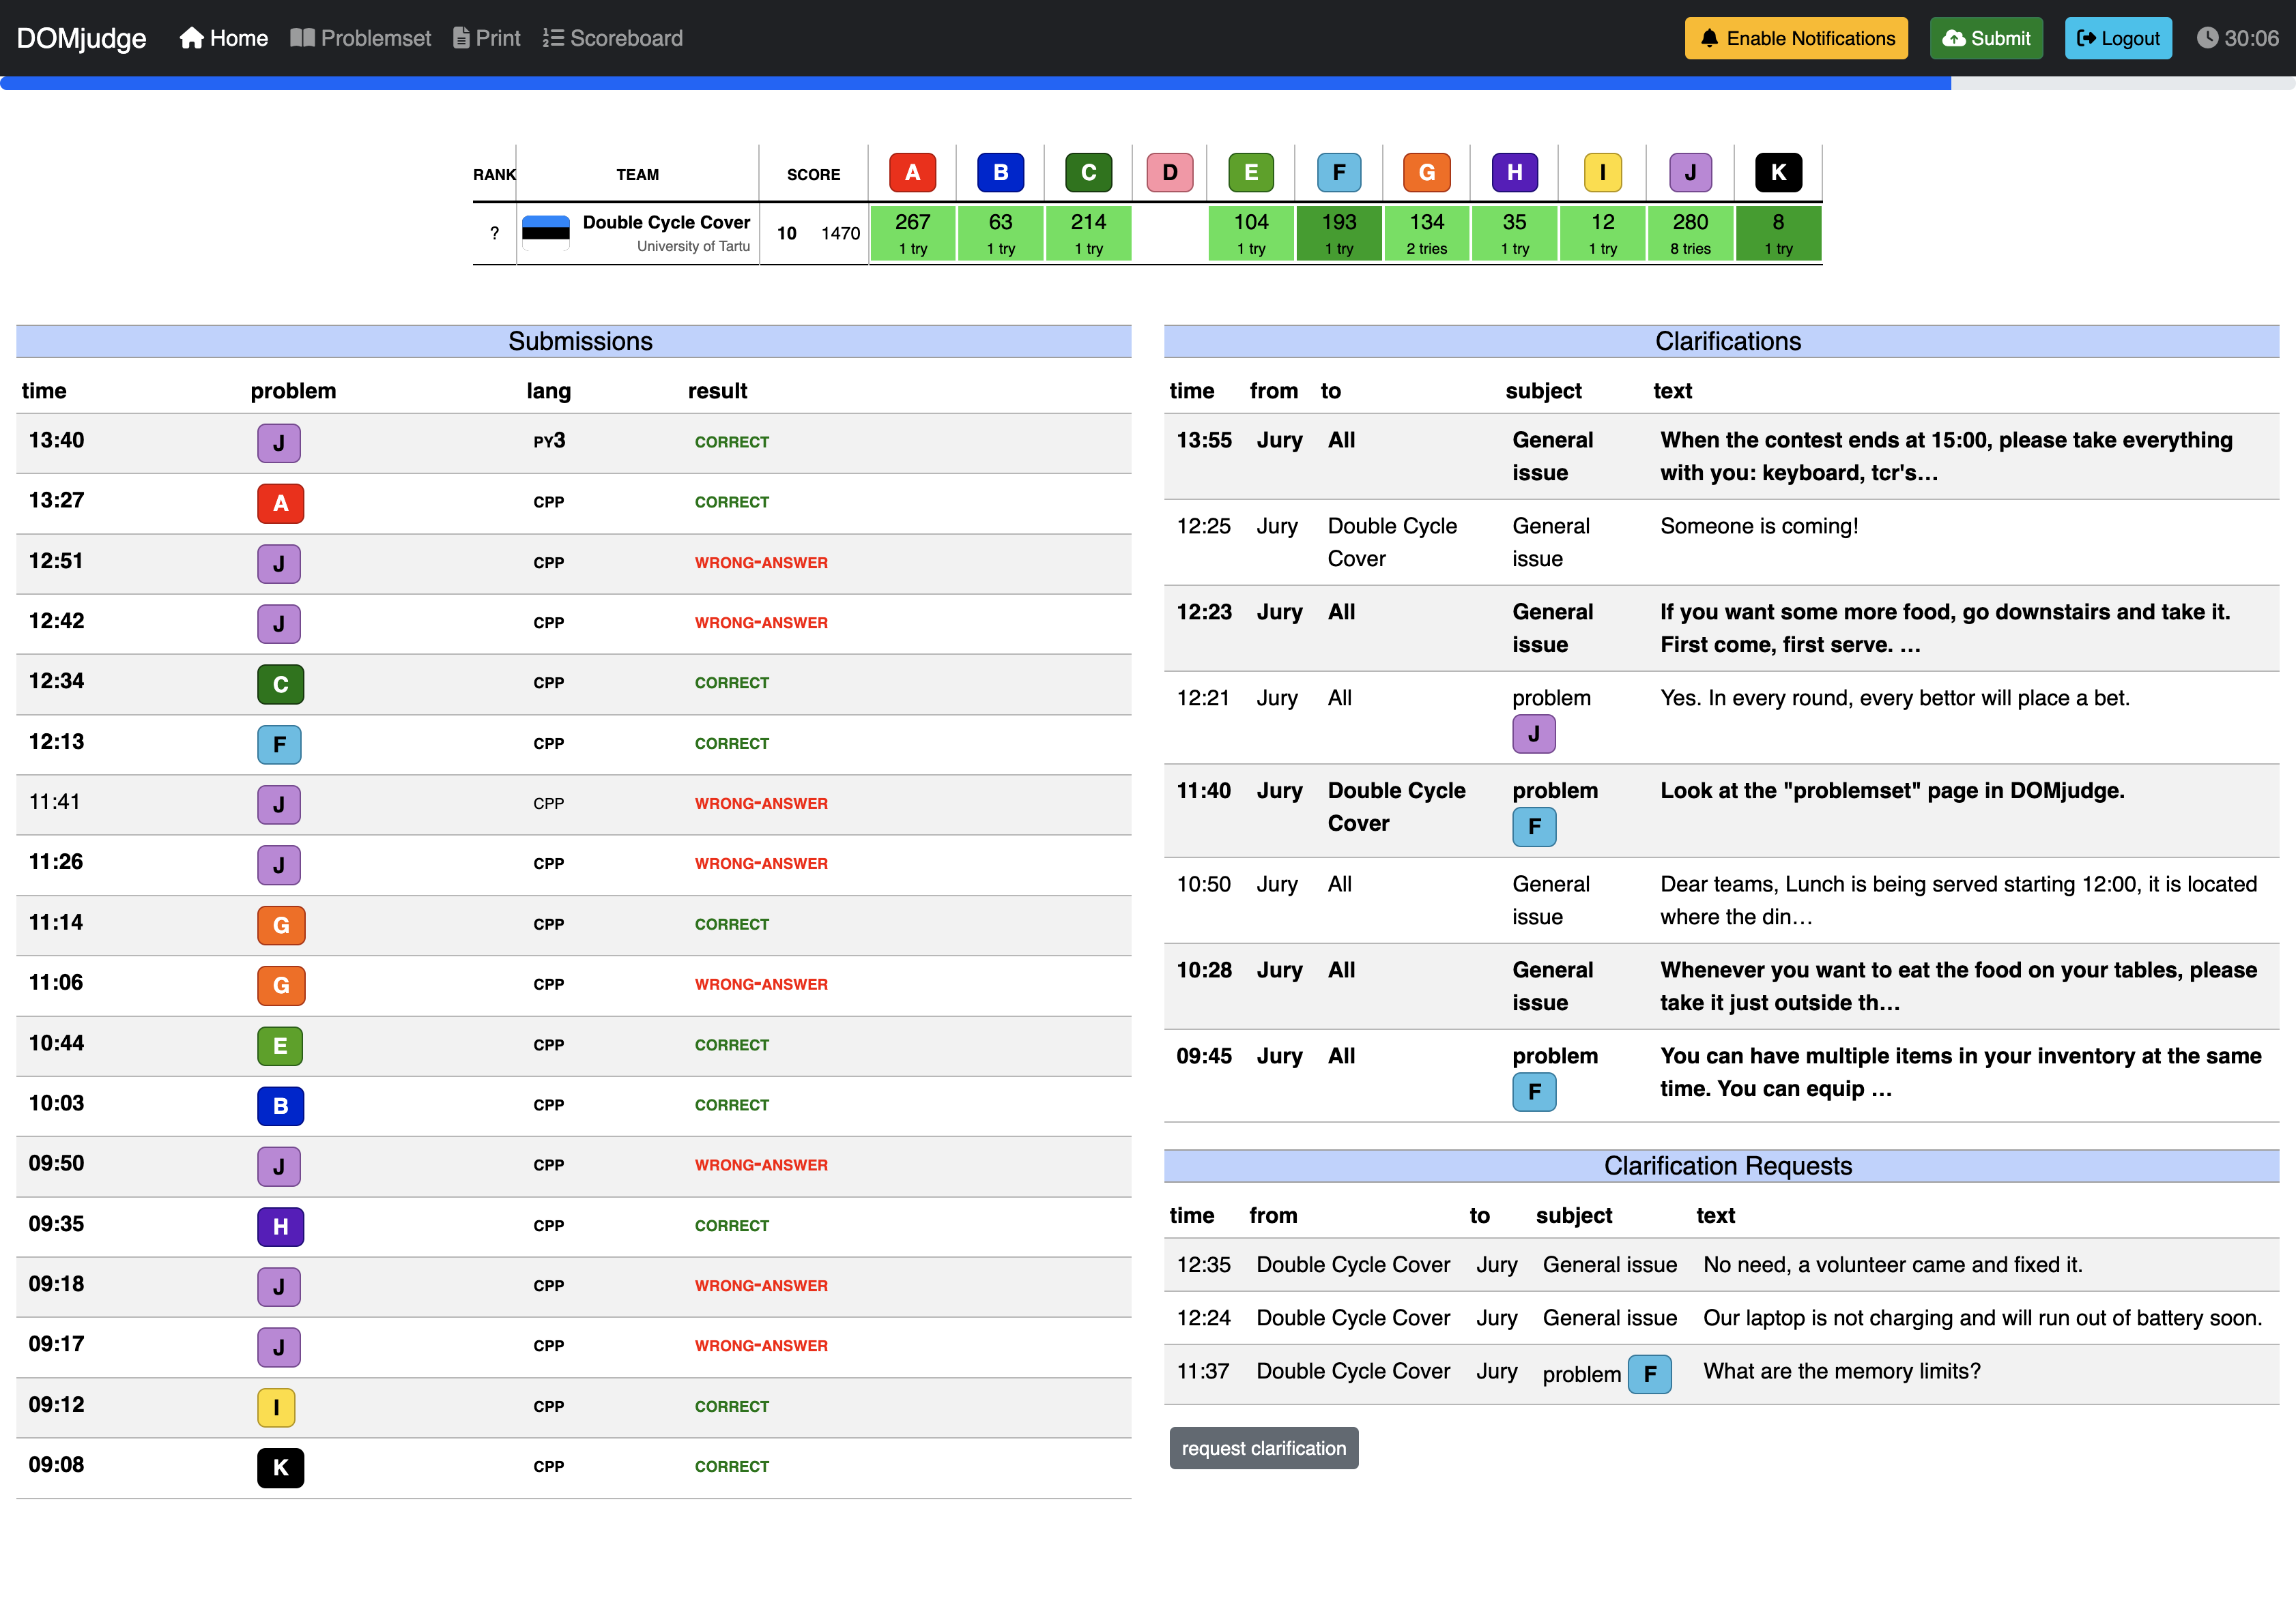The width and height of the screenshot is (2296, 1607).
Task: Open the Print page
Action: [487, 38]
